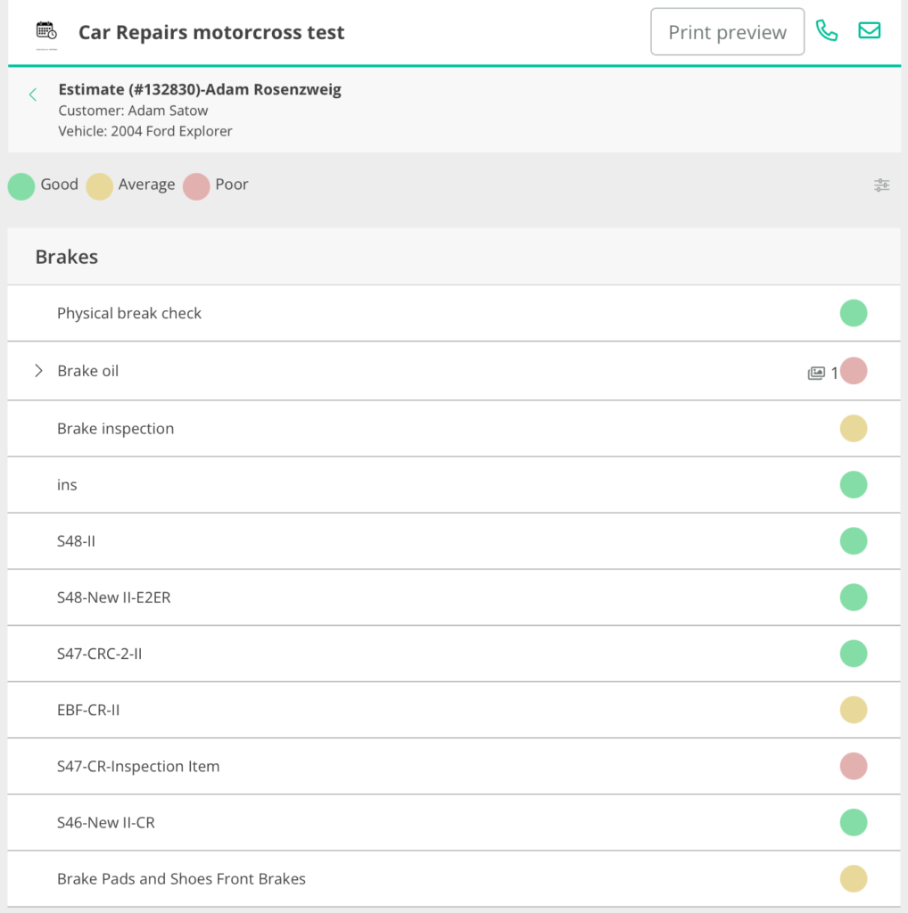Click the calendar clock logo icon
The height and width of the screenshot is (913, 908).
click(46, 32)
